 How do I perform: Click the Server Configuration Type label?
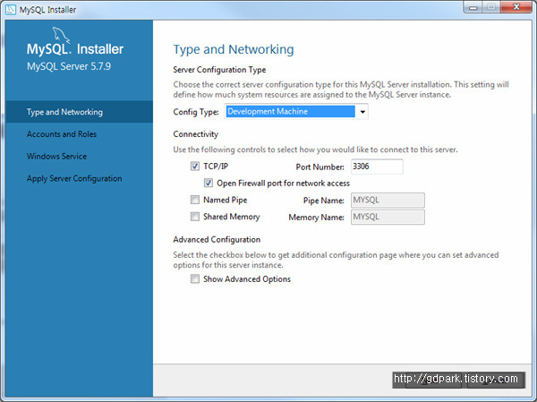(219, 70)
